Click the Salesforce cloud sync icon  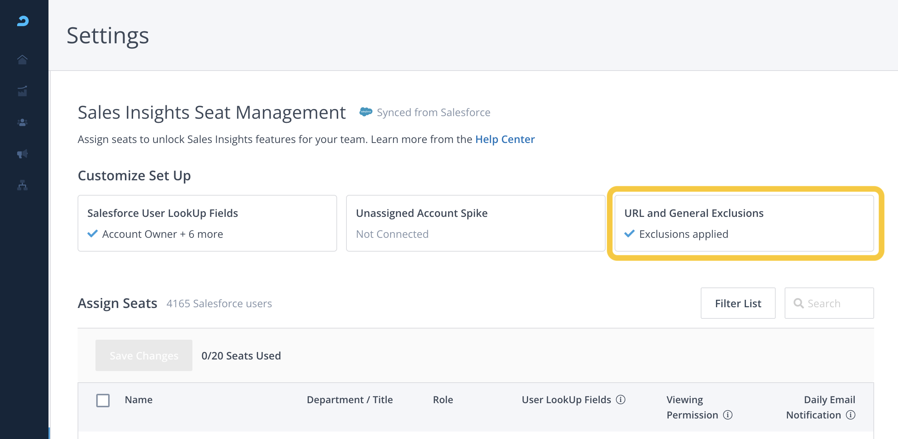pyautogui.click(x=365, y=112)
